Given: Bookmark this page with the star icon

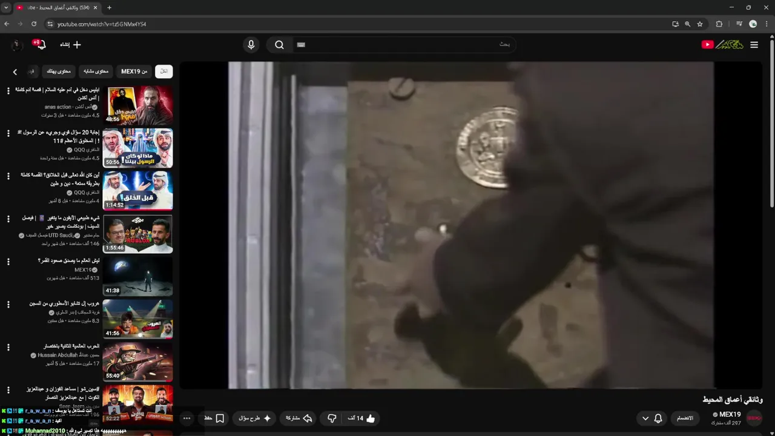Looking at the screenshot, I should (x=700, y=24).
